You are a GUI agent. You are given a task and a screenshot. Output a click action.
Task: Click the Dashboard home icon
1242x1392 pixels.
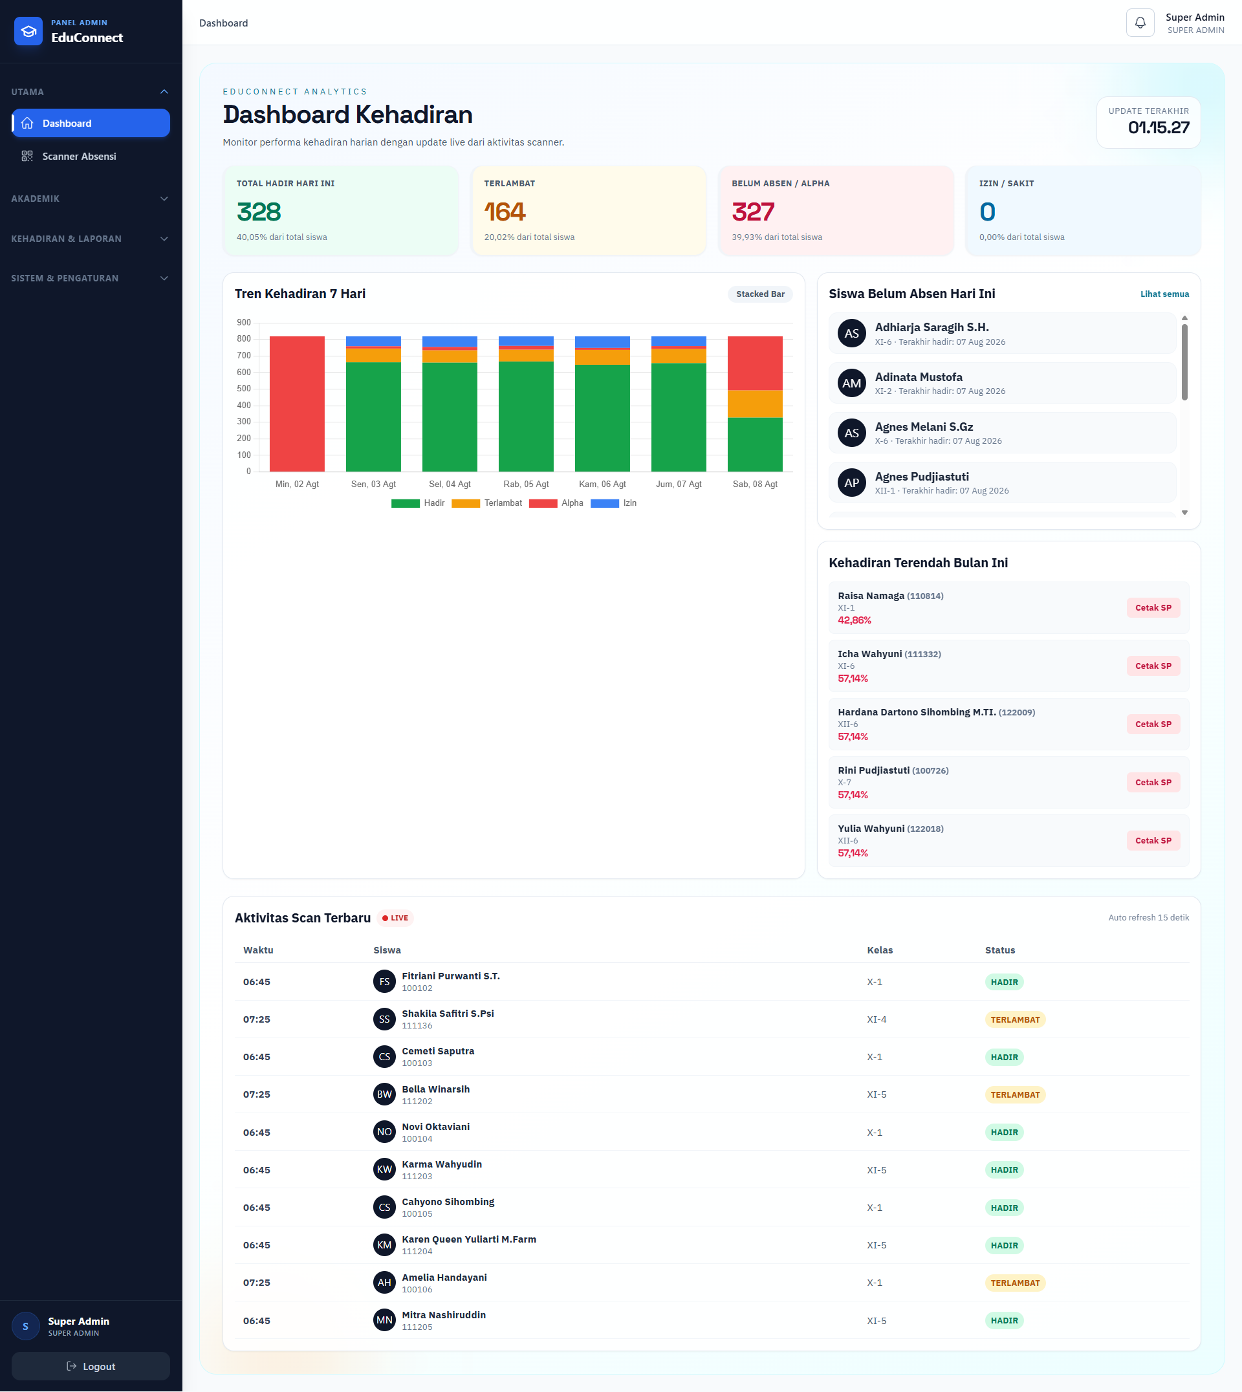tap(27, 123)
